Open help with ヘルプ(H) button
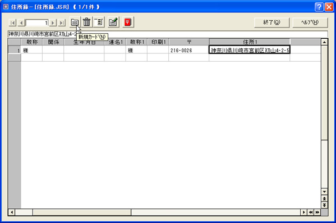 pos(310,22)
